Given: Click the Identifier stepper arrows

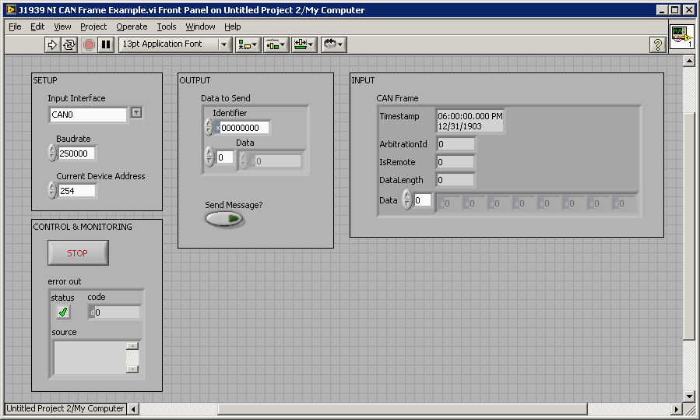Looking at the screenshot, I should point(209,127).
